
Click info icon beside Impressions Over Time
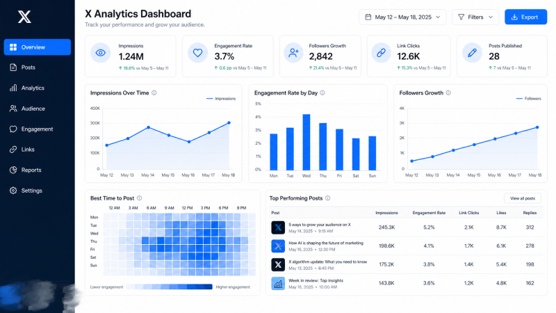[154, 93]
